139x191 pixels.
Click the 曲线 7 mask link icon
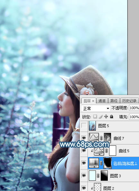click(x=101, y=138)
